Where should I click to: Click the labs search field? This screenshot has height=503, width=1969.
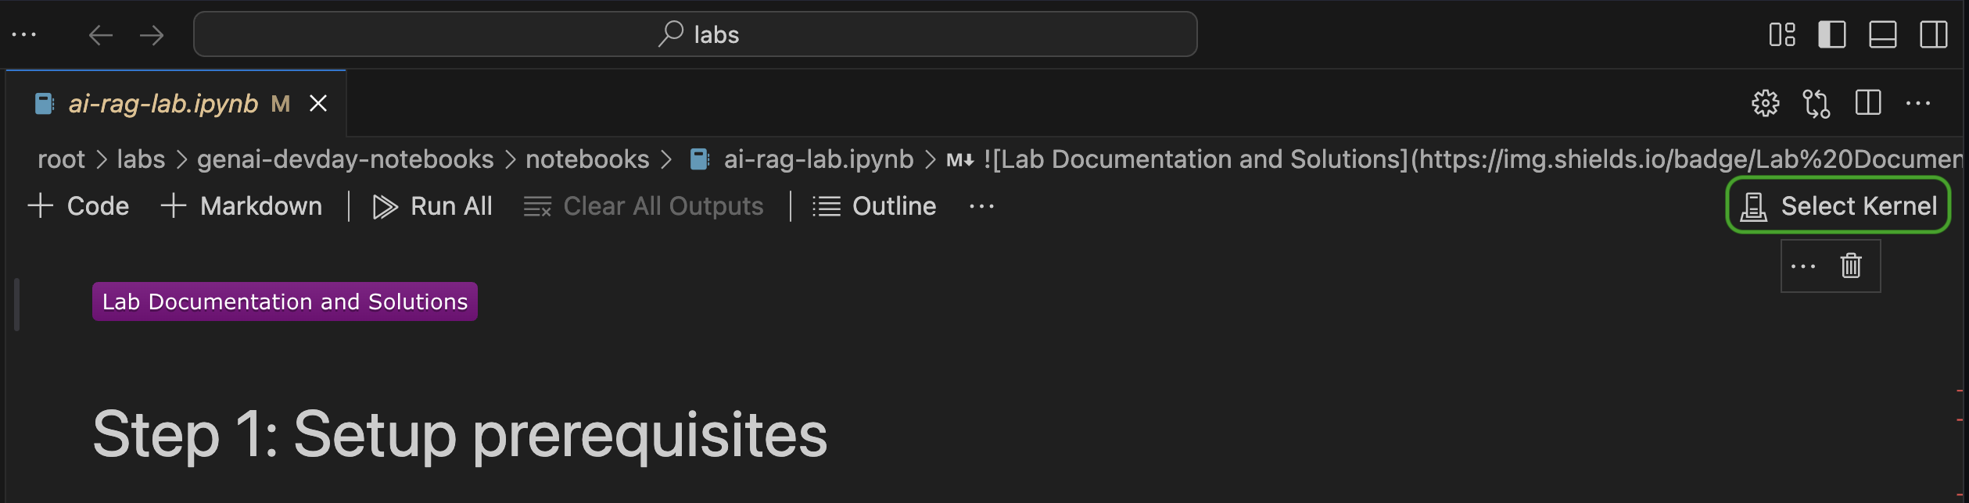[x=695, y=34]
